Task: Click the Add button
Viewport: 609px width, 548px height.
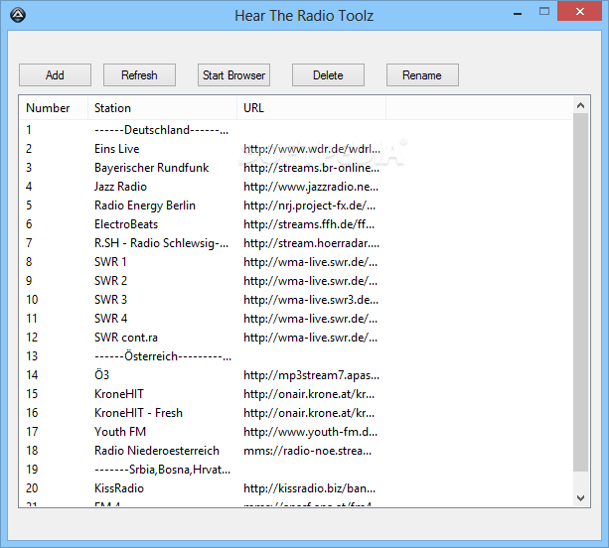Action: [x=56, y=74]
